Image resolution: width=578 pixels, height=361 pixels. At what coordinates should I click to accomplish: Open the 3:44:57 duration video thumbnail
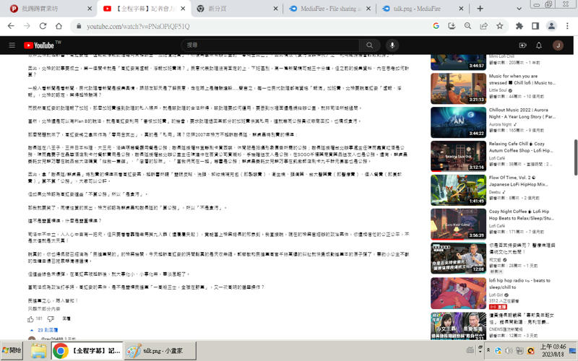(x=458, y=62)
